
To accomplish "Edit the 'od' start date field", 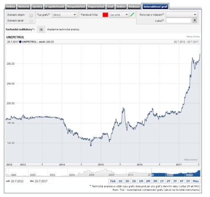I will (x=19, y=181).
